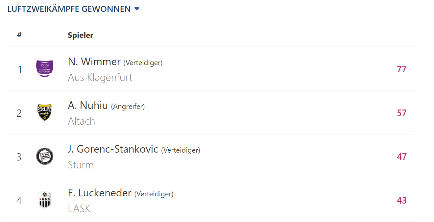The image size is (434, 222).
Task: Go to the Altach team name
Action: (82, 121)
